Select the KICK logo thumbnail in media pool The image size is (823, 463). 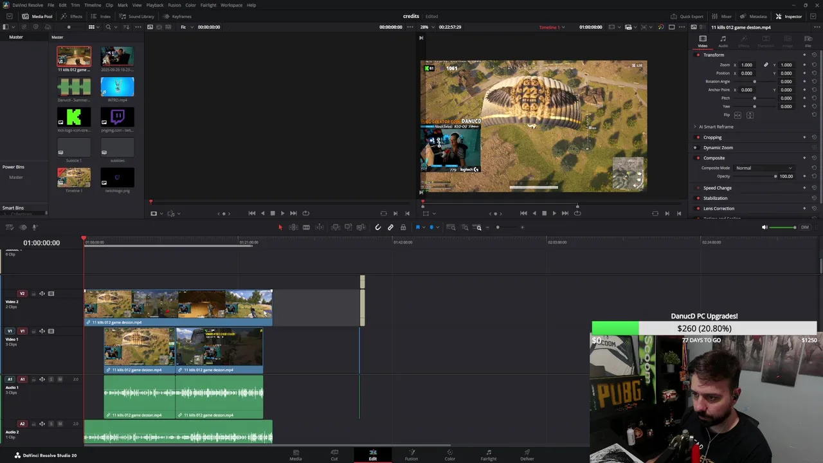tap(74, 117)
